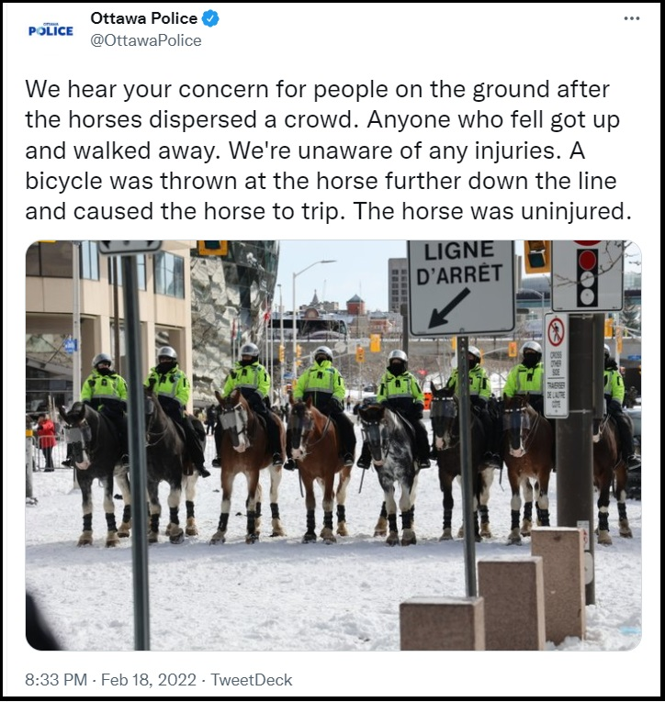Click the red-jacketed bystander in photo
665x702 pixels.
[47, 442]
